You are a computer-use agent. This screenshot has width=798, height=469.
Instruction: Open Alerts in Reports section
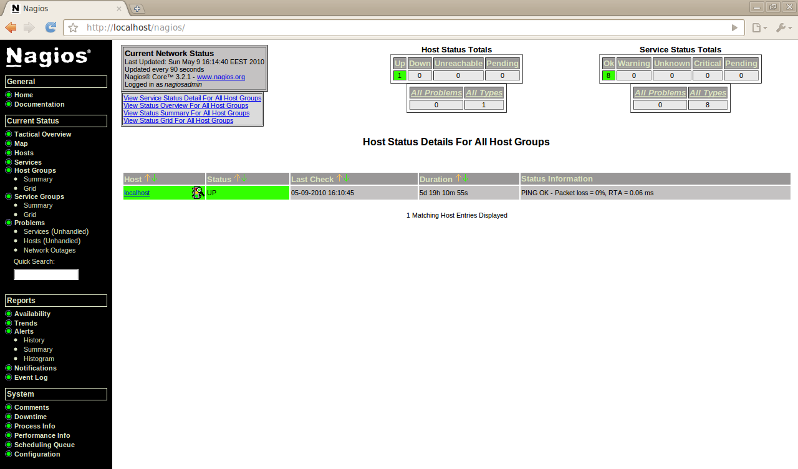pyautogui.click(x=24, y=331)
